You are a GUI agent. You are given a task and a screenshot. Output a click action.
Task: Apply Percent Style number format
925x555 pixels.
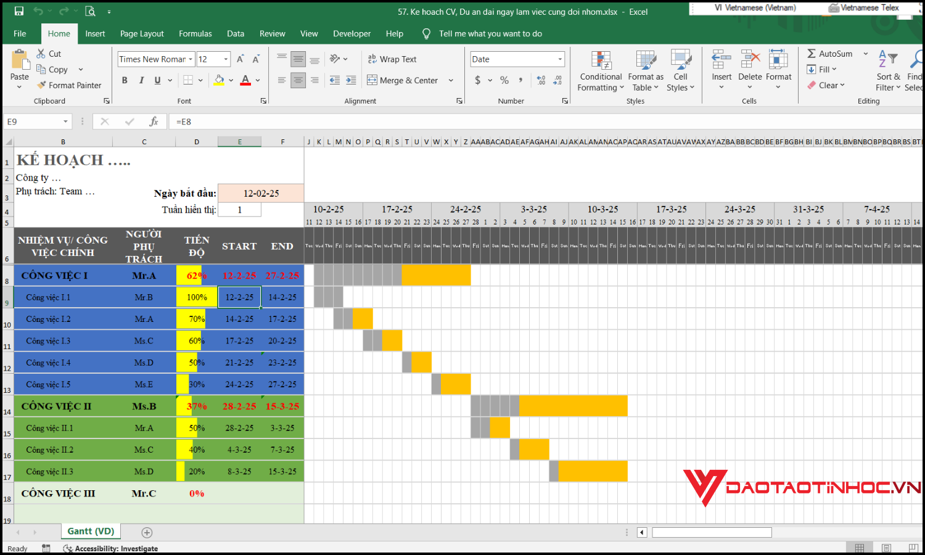click(504, 80)
